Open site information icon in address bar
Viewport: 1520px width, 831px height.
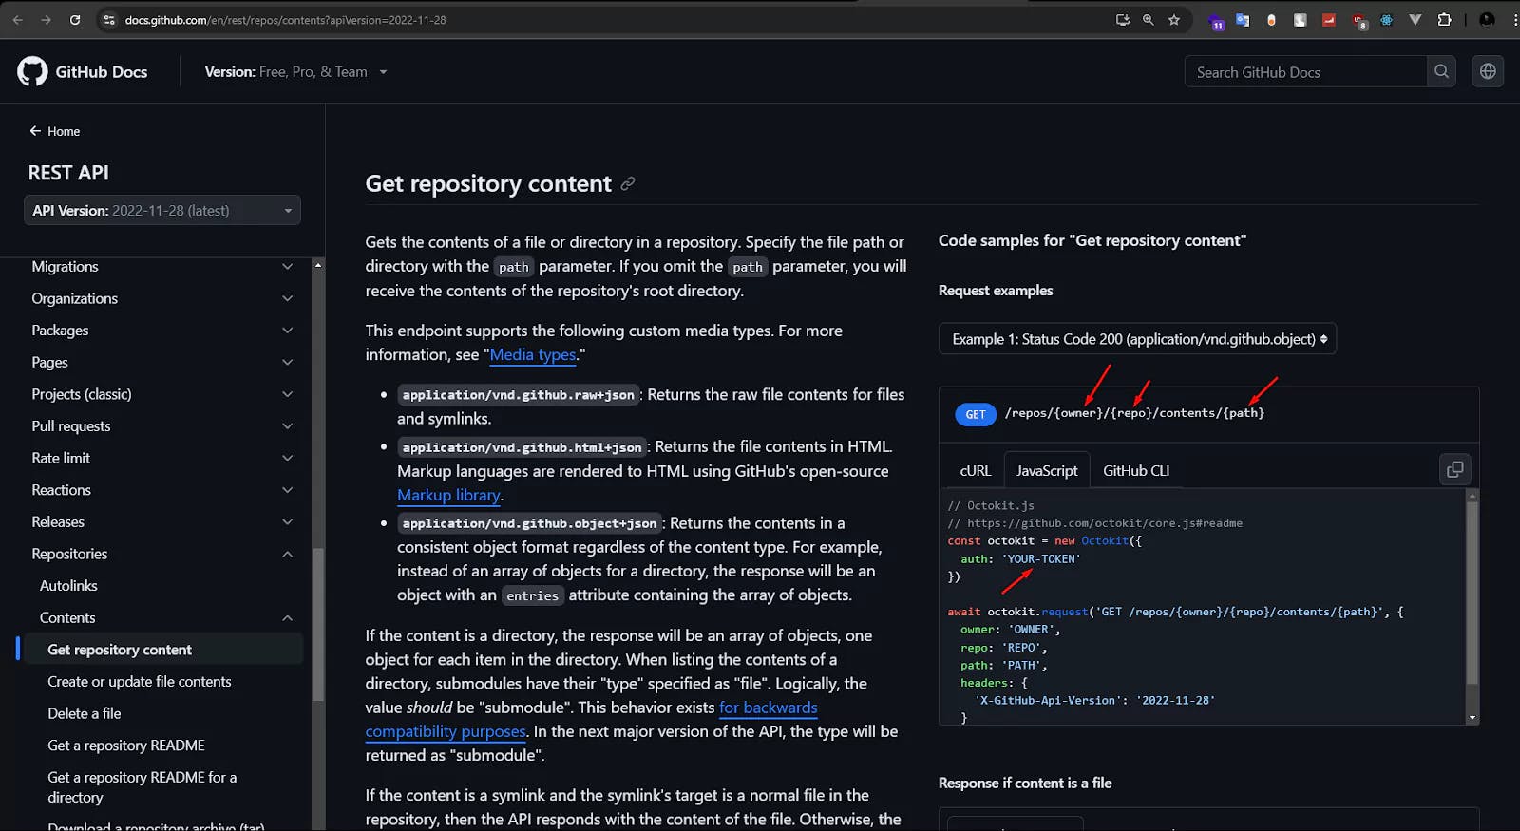click(x=109, y=20)
